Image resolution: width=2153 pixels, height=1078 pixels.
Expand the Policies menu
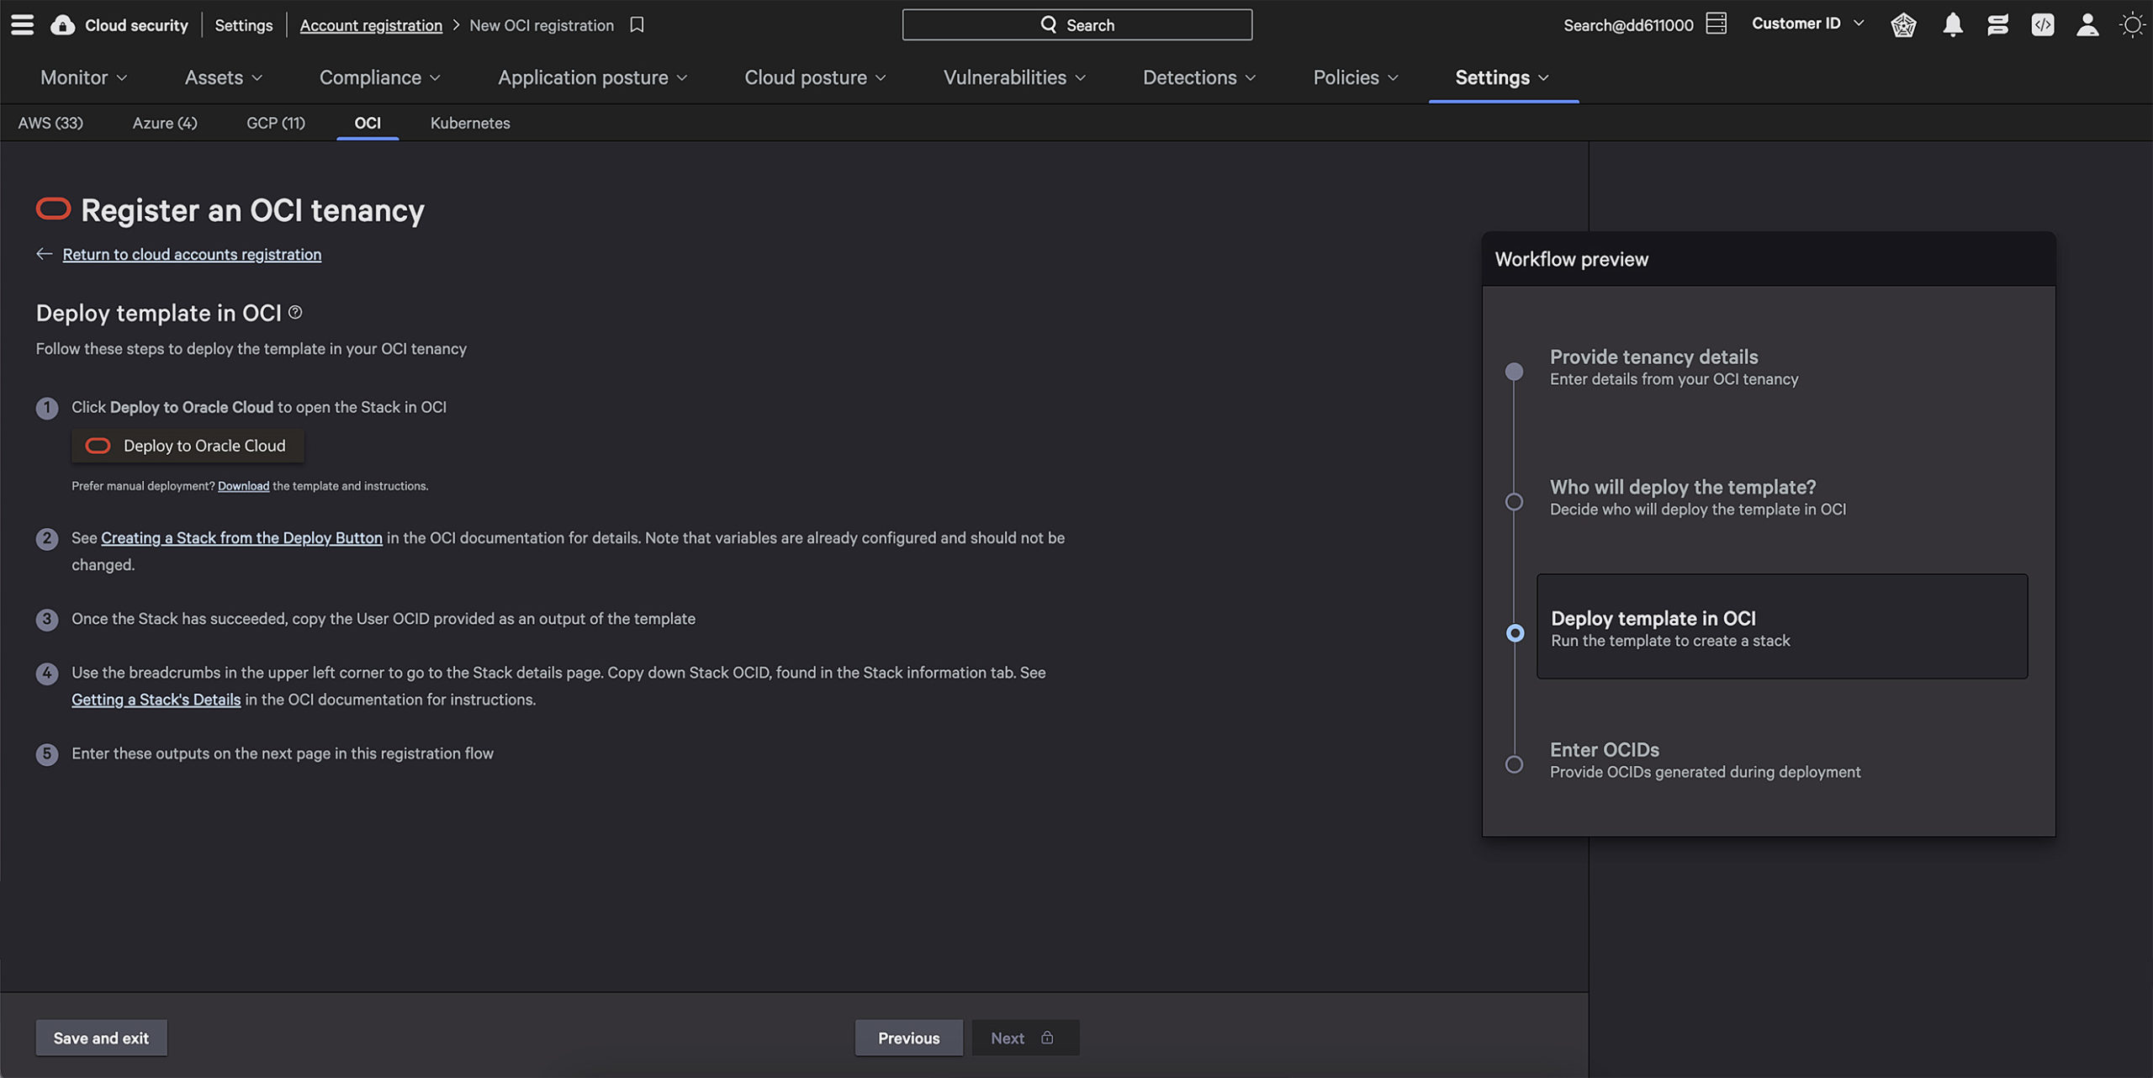pyautogui.click(x=1356, y=77)
